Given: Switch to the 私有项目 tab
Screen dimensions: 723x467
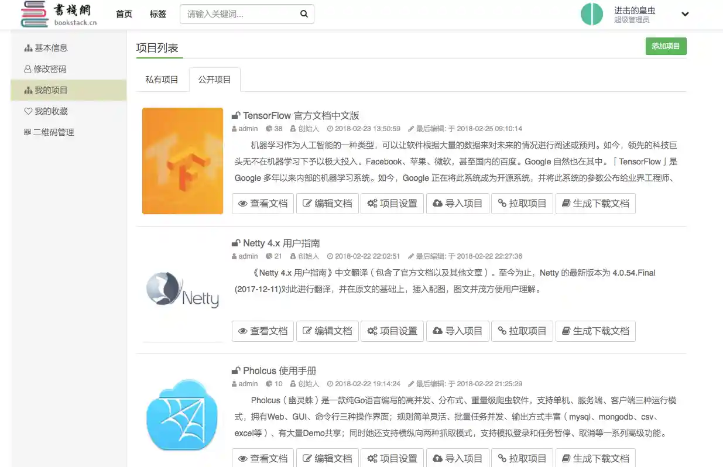Looking at the screenshot, I should point(162,80).
